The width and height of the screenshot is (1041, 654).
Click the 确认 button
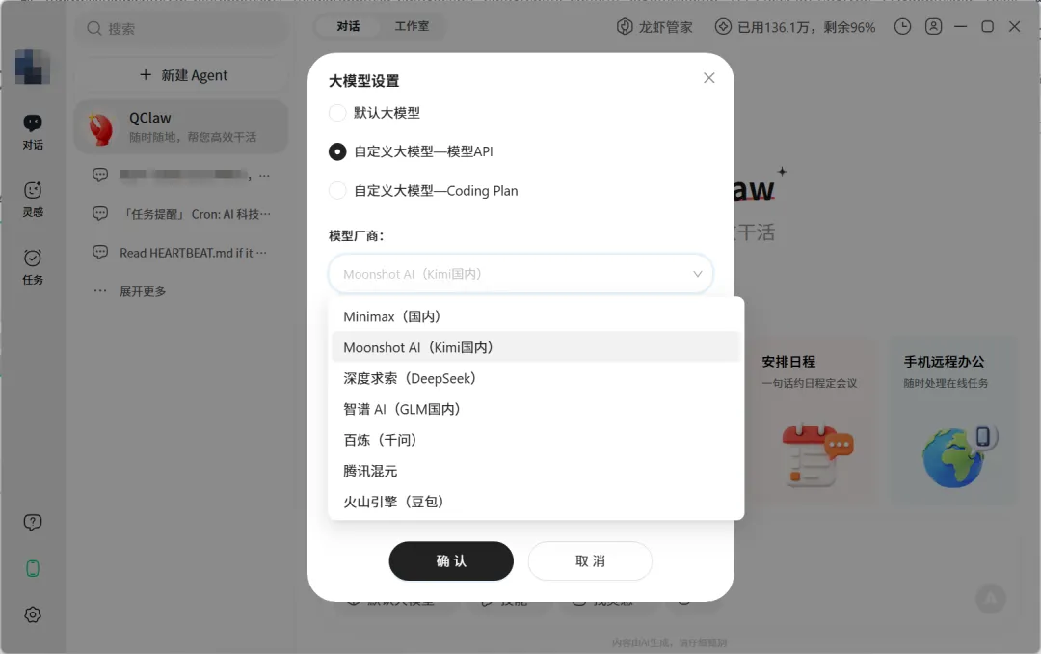point(451,561)
